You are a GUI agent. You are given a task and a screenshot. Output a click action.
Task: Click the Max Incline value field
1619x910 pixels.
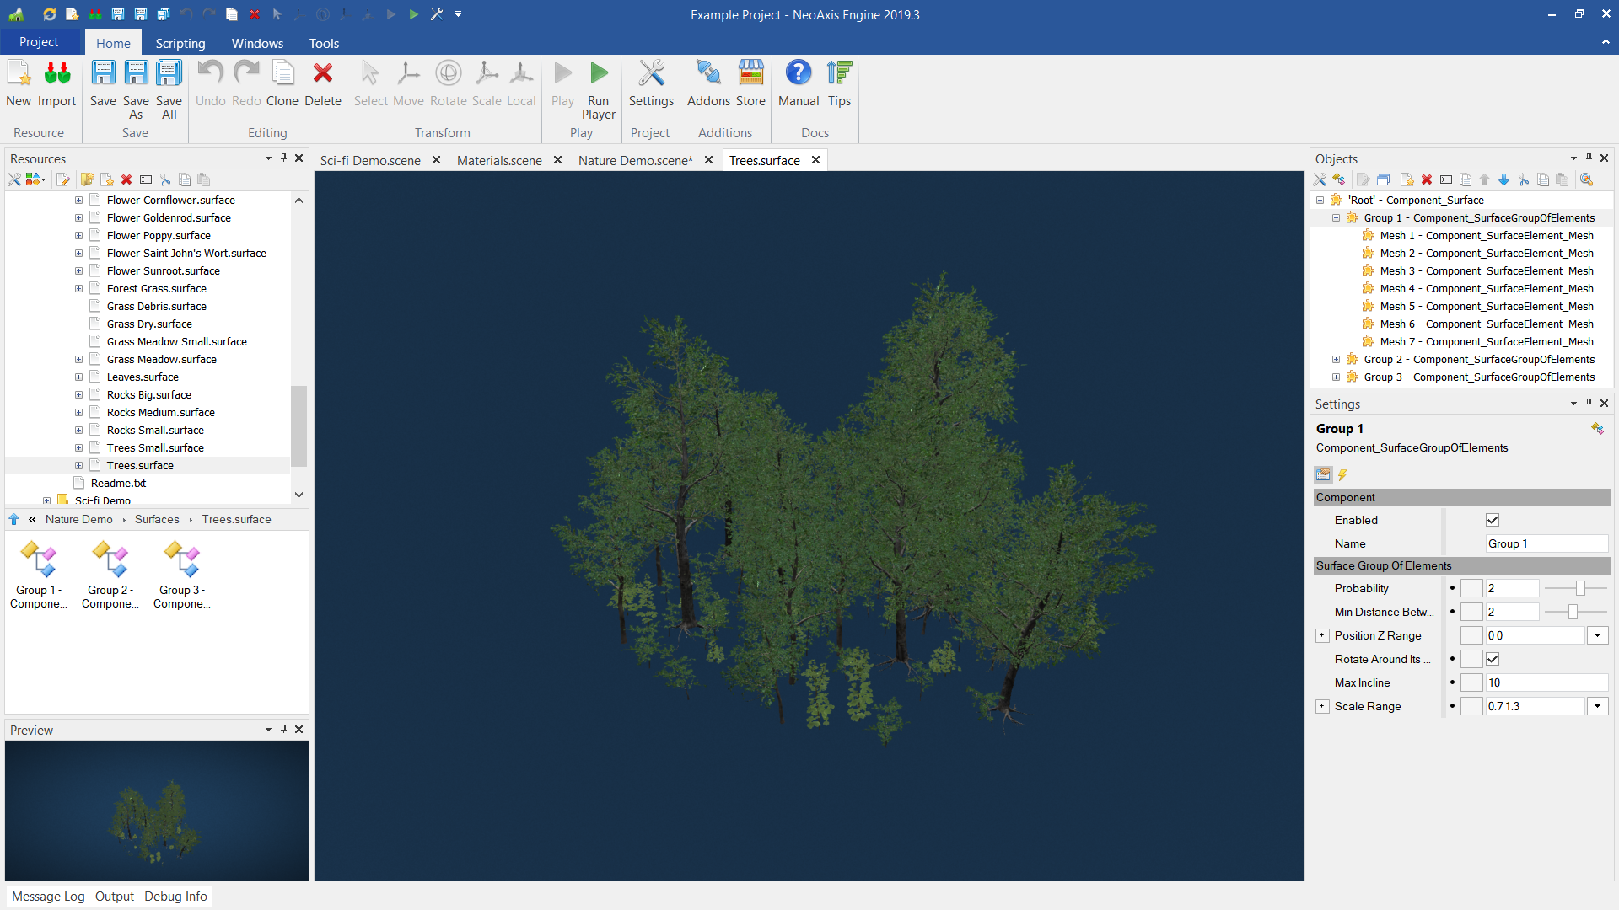(x=1545, y=682)
